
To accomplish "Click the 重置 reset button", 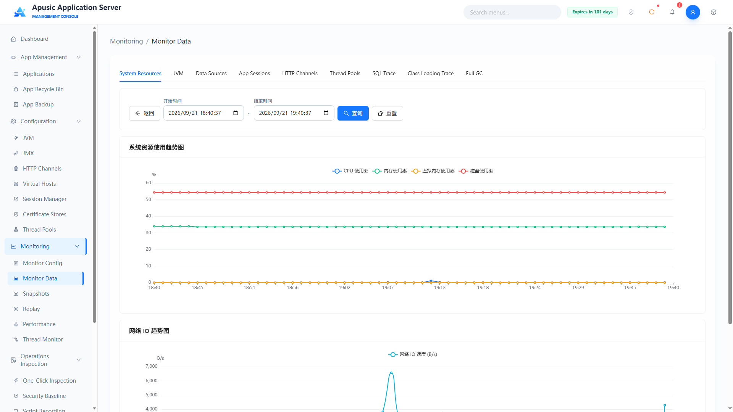I will pos(387,113).
